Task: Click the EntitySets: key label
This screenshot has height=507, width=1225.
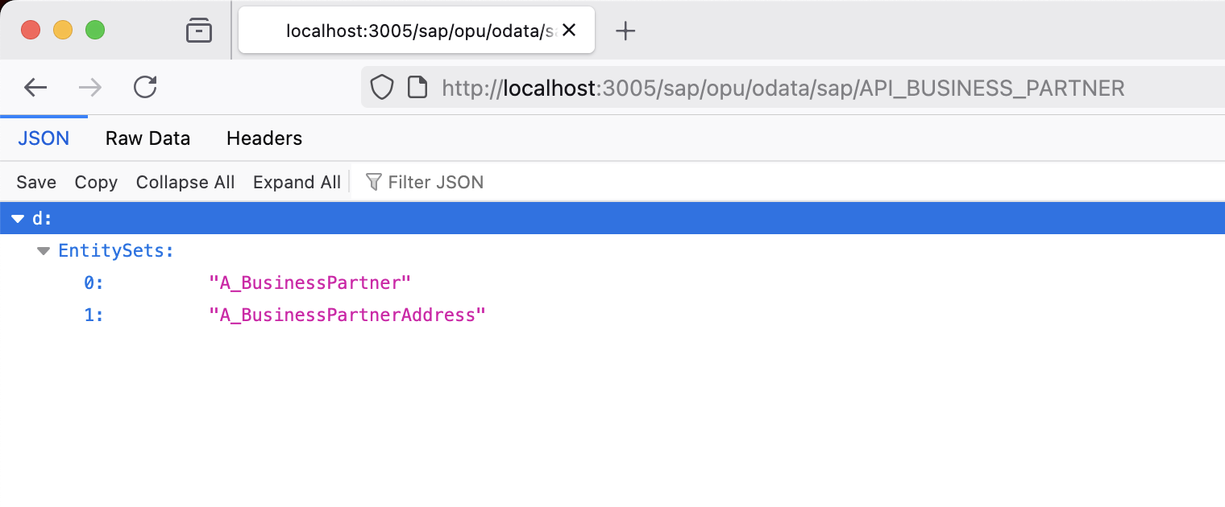Action: click(x=116, y=251)
